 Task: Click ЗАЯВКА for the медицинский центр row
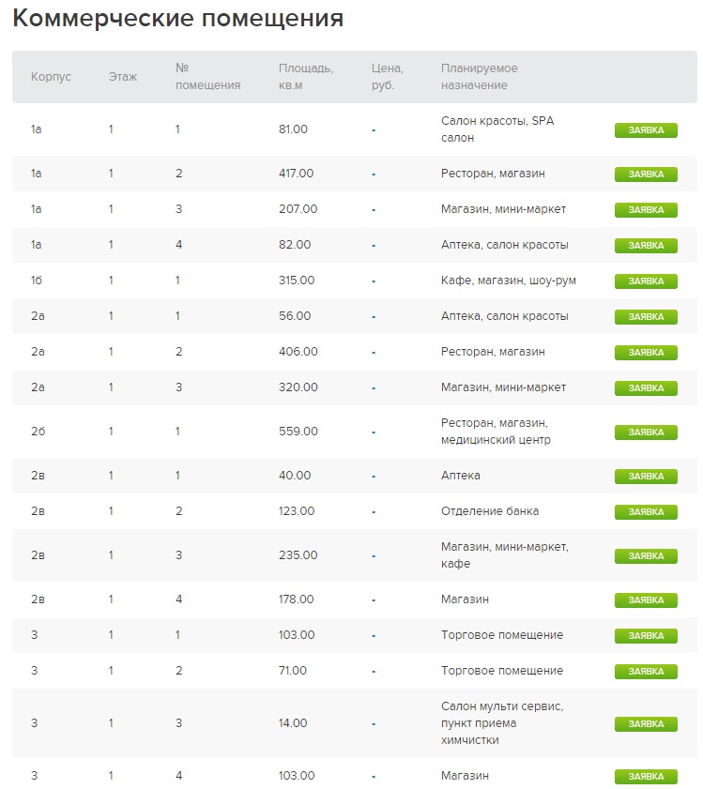(645, 432)
